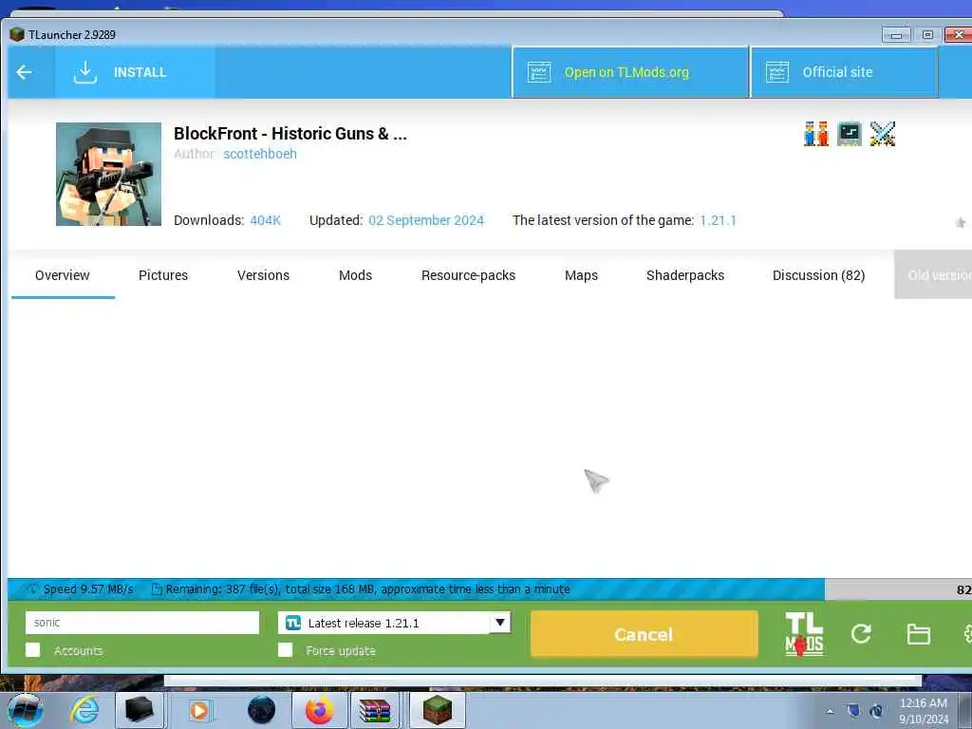The image size is (972, 729).
Task: Select the Overview tab
Action: (63, 275)
